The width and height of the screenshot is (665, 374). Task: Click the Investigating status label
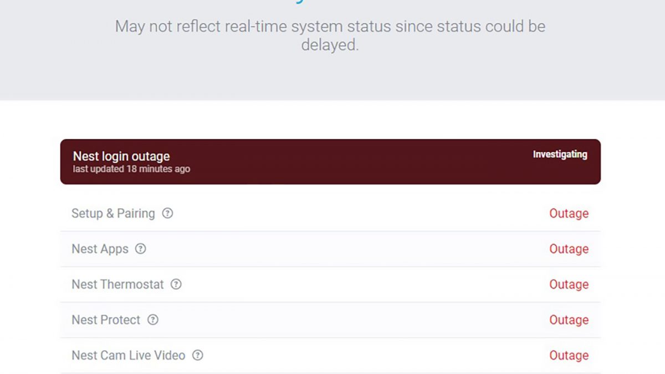pos(560,155)
